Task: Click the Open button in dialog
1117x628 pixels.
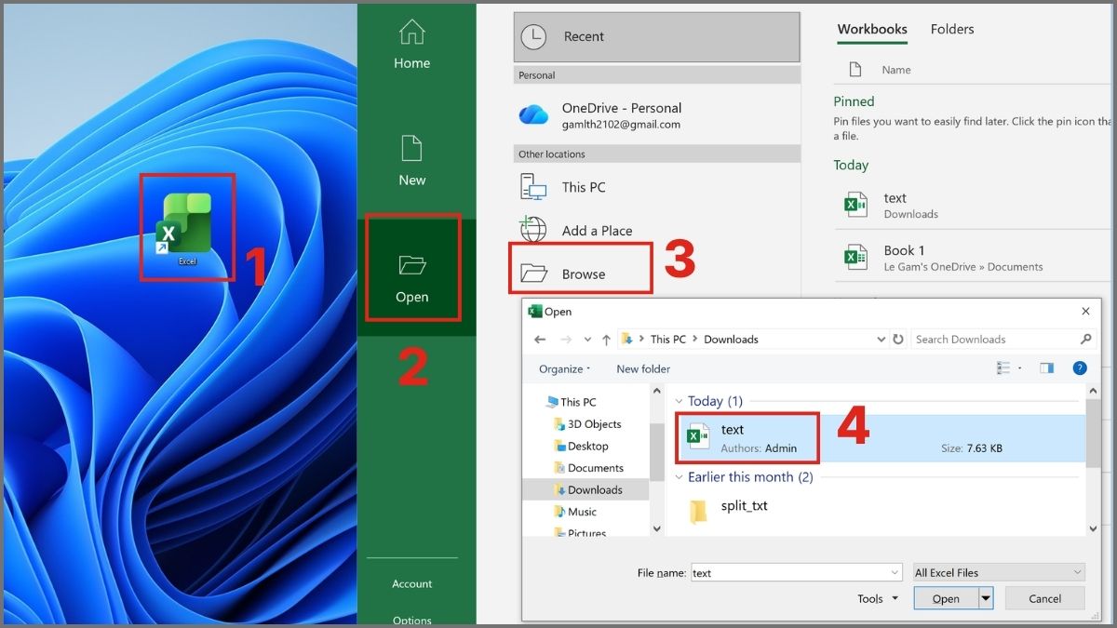Action: pos(946,598)
